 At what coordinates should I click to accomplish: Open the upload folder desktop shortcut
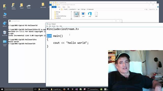tap(22, 6)
